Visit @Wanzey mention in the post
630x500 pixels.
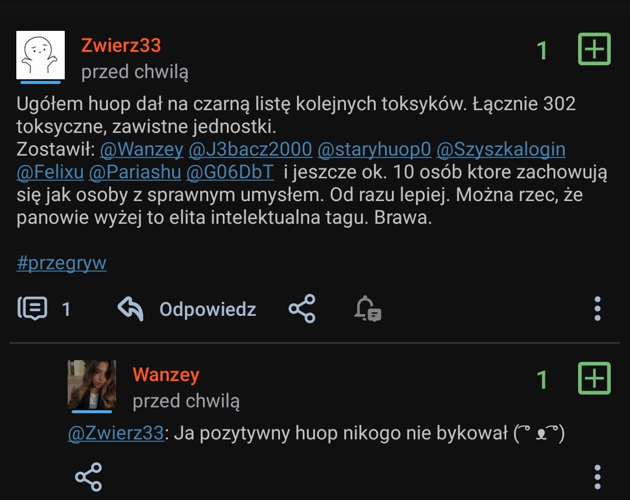[x=142, y=149]
